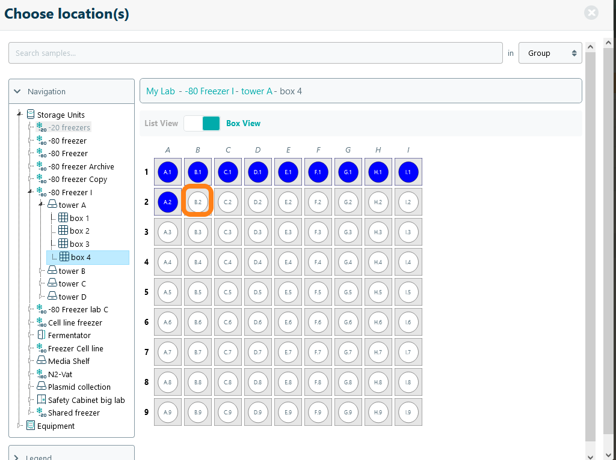Click the Fermentator equipment icon
Image resolution: width=616 pixels, height=460 pixels.
[42, 335]
